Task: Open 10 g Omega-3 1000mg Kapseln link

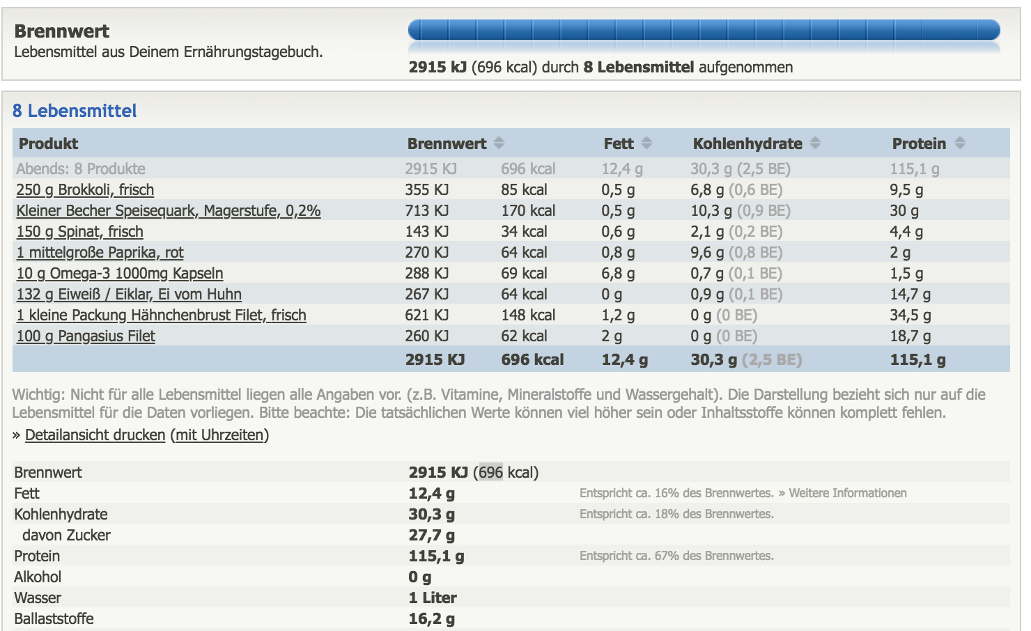Action: click(120, 273)
